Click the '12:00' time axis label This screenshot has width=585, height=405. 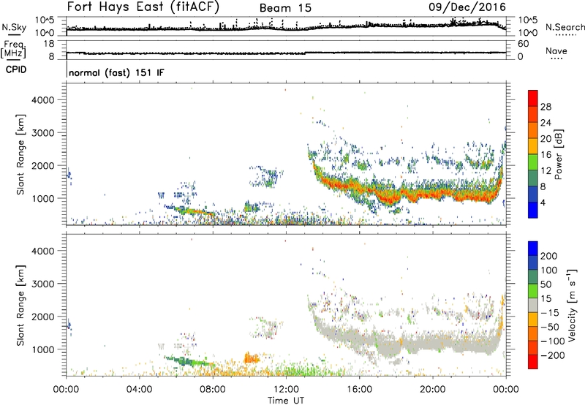point(286,390)
